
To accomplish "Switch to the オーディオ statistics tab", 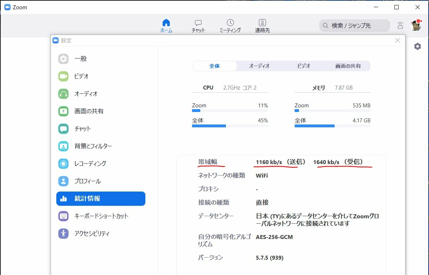I will (x=259, y=66).
